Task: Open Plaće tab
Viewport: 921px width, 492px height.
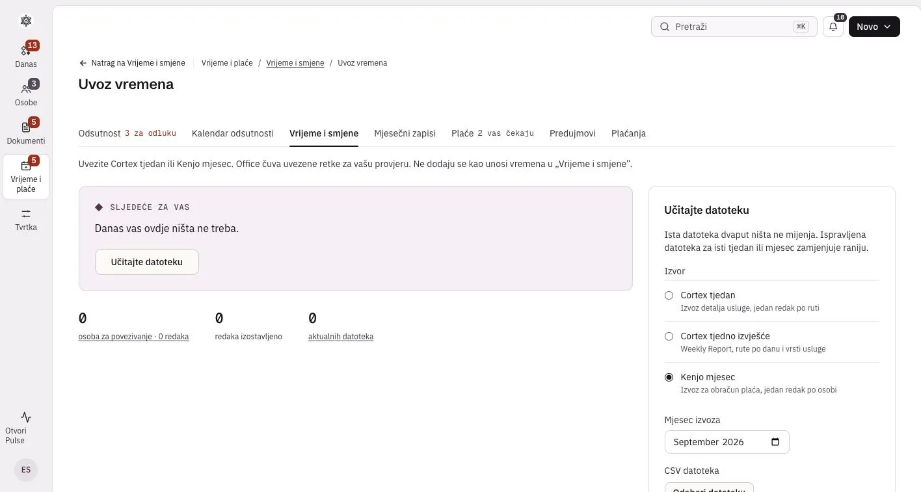Action: tap(492, 133)
